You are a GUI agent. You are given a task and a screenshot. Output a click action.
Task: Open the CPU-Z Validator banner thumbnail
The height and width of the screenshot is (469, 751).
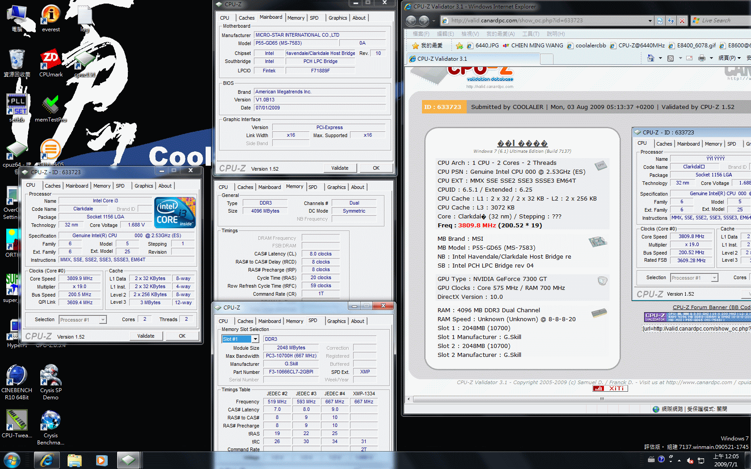[x=697, y=317]
